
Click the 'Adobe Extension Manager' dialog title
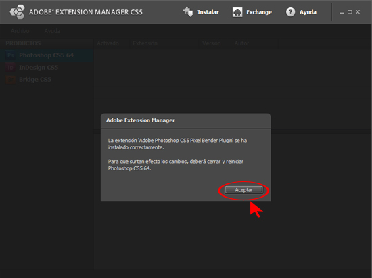coord(141,120)
